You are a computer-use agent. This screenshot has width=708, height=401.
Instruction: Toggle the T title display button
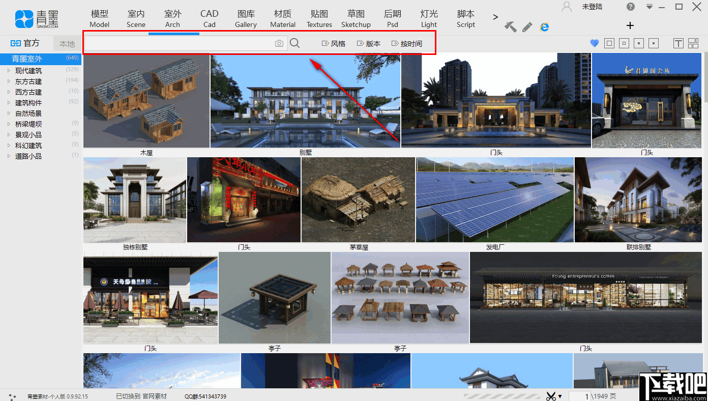[678, 44]
